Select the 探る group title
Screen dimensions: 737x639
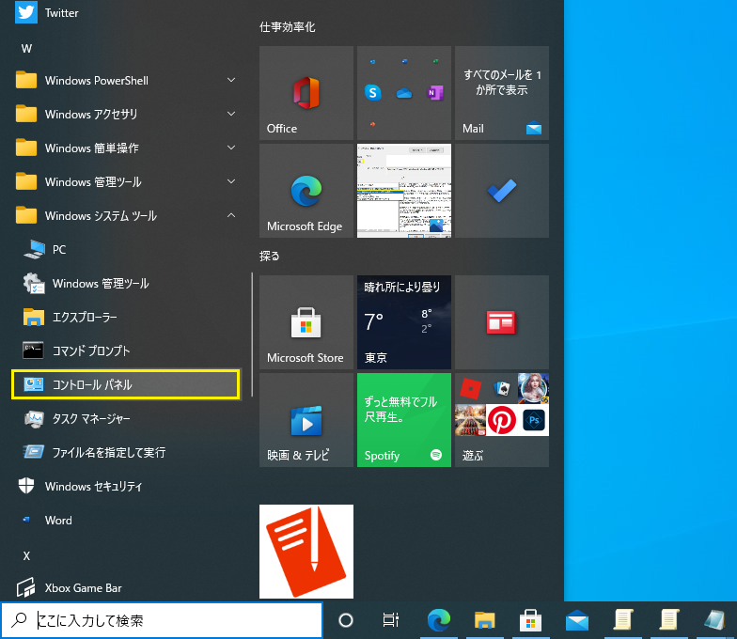[x=269, y=256]
